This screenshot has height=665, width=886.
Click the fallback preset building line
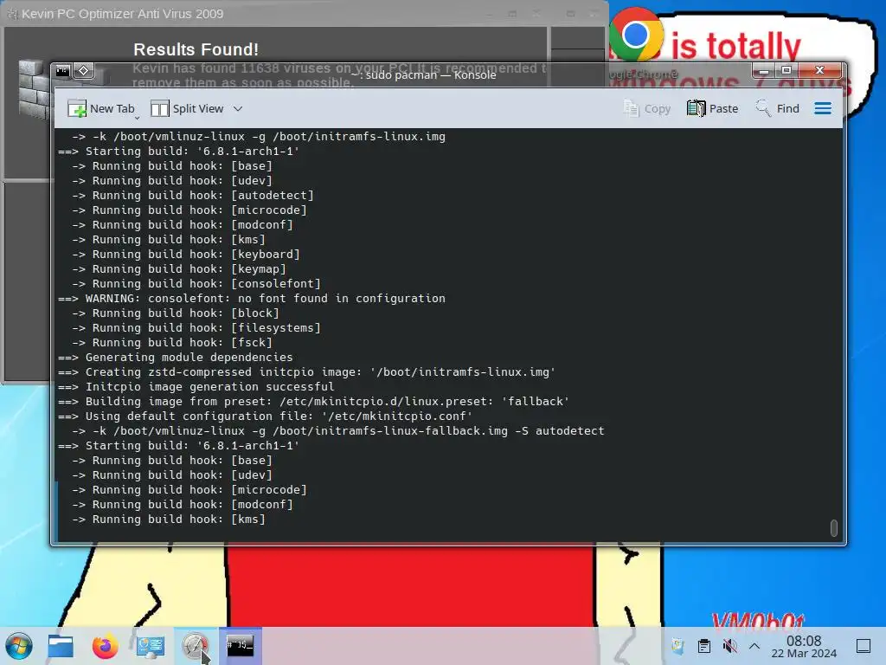click(313, 401)
